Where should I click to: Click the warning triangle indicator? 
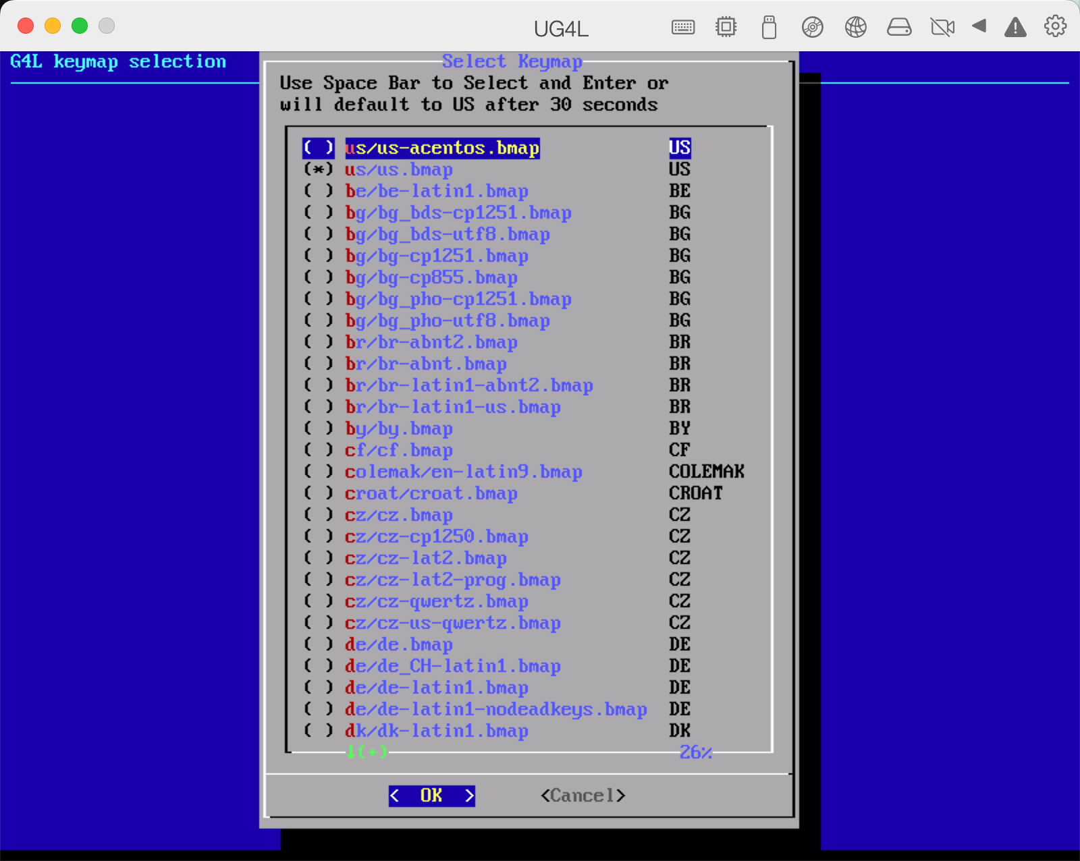(x=1015, y=27)
